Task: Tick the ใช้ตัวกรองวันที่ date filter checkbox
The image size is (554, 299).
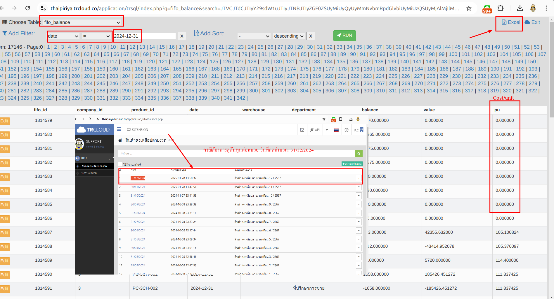Action: tap(120, 164)
